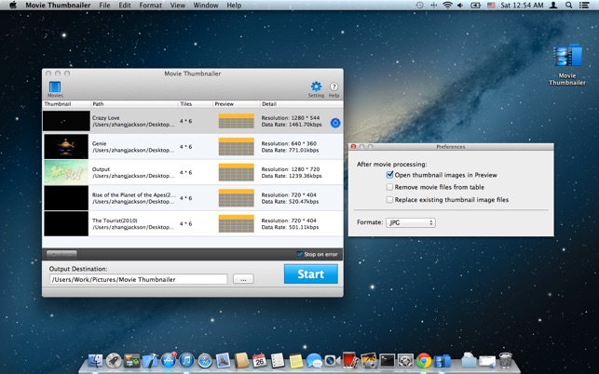
Task: Click the blue progress icon in Crazy Love row
Action: click(335, 123)
